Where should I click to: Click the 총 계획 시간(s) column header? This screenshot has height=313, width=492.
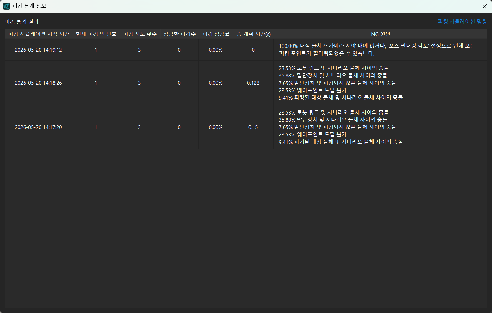click(253, 34)
